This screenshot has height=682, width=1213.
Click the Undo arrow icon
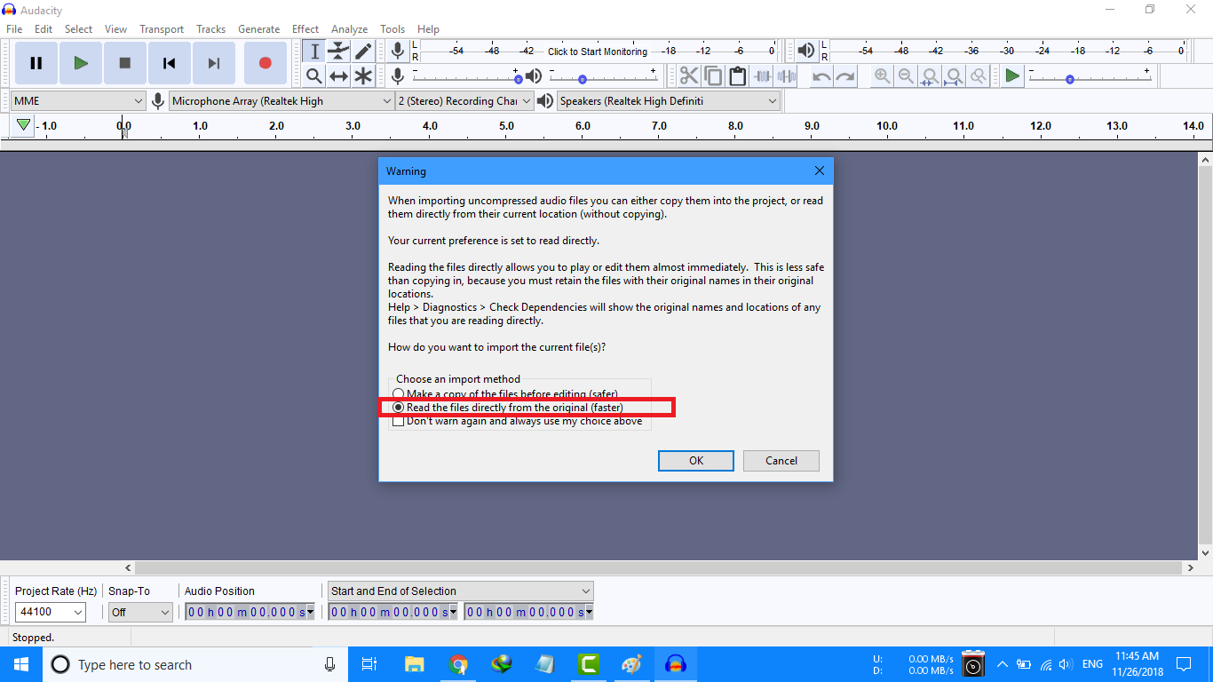(821, 76)
